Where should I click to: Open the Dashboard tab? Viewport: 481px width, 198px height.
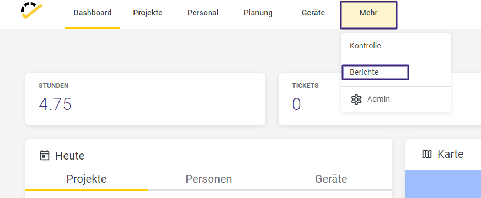click(93, 13)
